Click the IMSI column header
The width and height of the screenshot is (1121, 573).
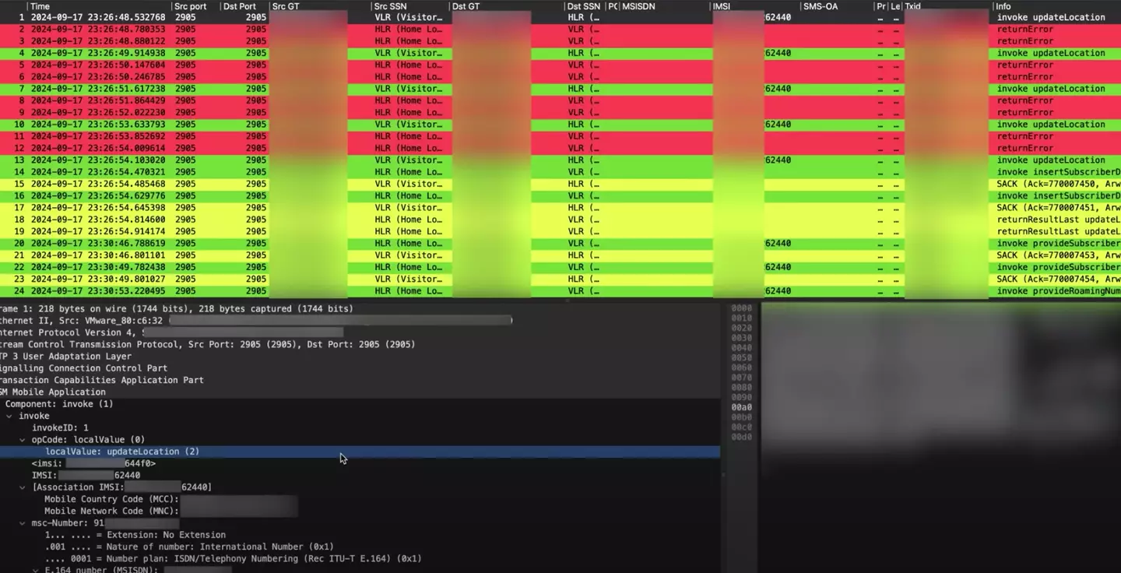pos(722,6)
